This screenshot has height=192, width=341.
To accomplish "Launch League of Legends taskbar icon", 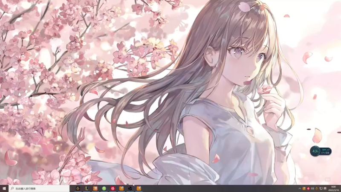I will tap(87, 189).
